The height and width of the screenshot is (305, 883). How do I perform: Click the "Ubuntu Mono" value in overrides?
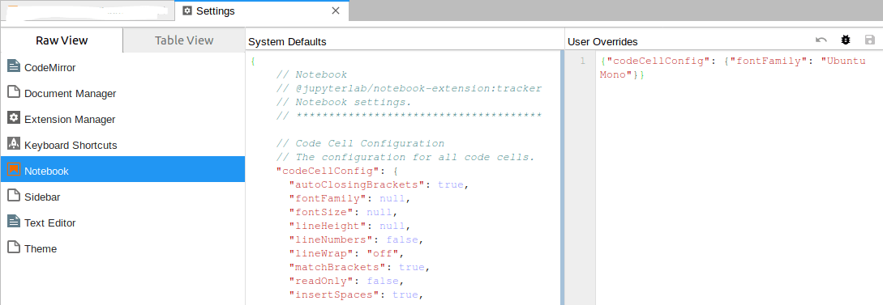(733, 67)
